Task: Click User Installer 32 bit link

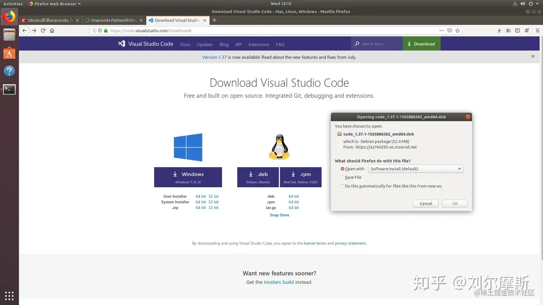Action: tap(213, 196)
